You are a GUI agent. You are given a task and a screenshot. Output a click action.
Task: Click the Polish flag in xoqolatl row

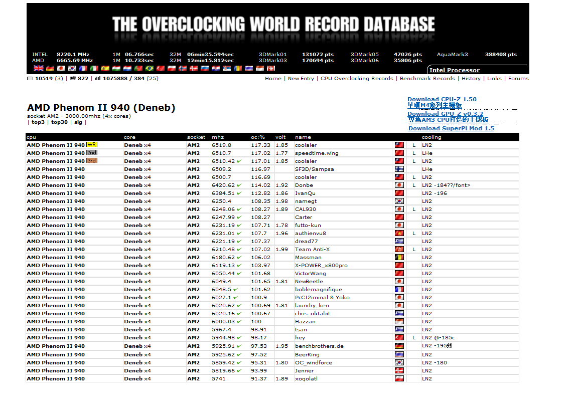tap(399, 378)
